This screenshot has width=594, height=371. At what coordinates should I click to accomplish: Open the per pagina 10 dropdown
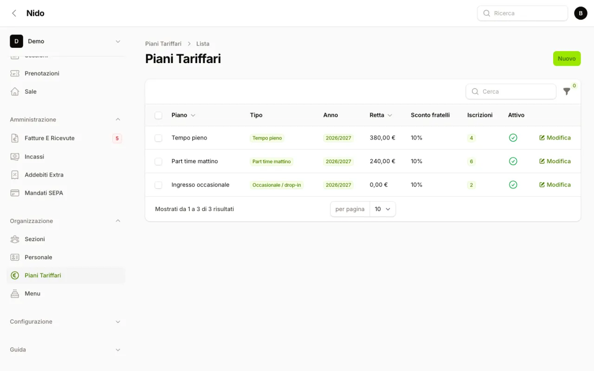pos(383,209)
